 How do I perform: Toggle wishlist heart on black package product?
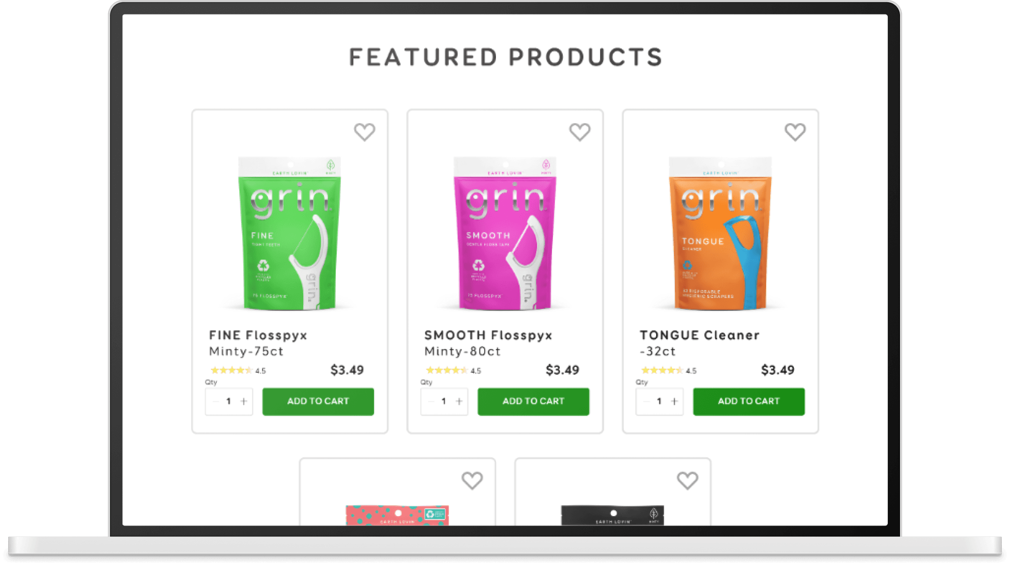click(x=687, y=480)
